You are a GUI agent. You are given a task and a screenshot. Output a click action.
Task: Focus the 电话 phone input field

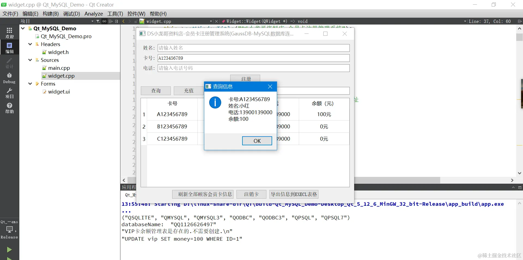tap(254, 68)
